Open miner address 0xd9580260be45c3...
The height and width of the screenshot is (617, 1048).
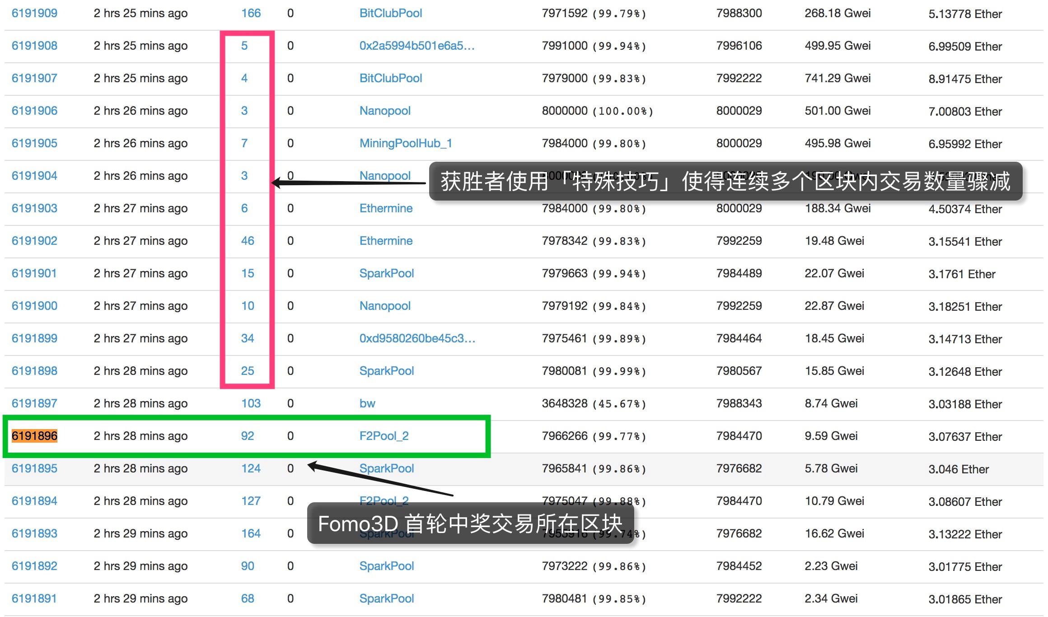(x=417, y=338)
